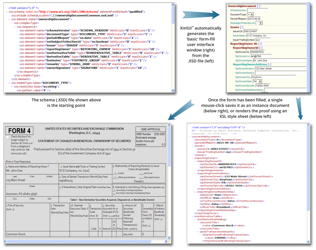This screenshot has height=250, width=316.
Task: Click the vertical scrollbar of the form-fill window
Action: (x=309, y=48)
